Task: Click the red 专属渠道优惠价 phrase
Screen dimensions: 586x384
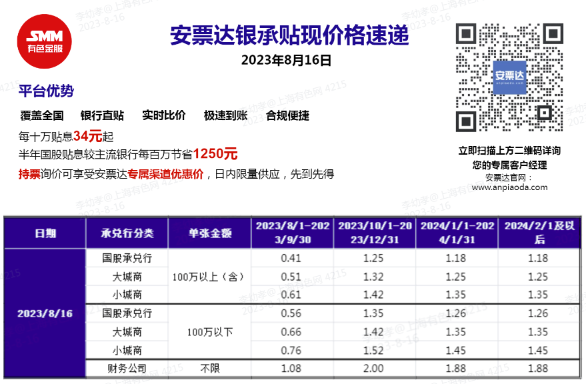Action: (x=165, y=174)
